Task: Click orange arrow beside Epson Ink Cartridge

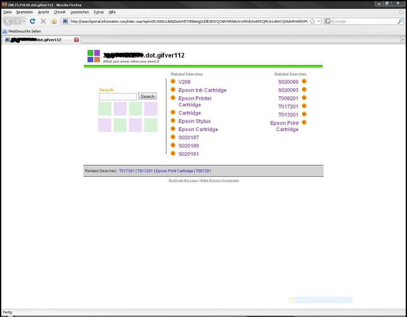Action: [173, 89]
